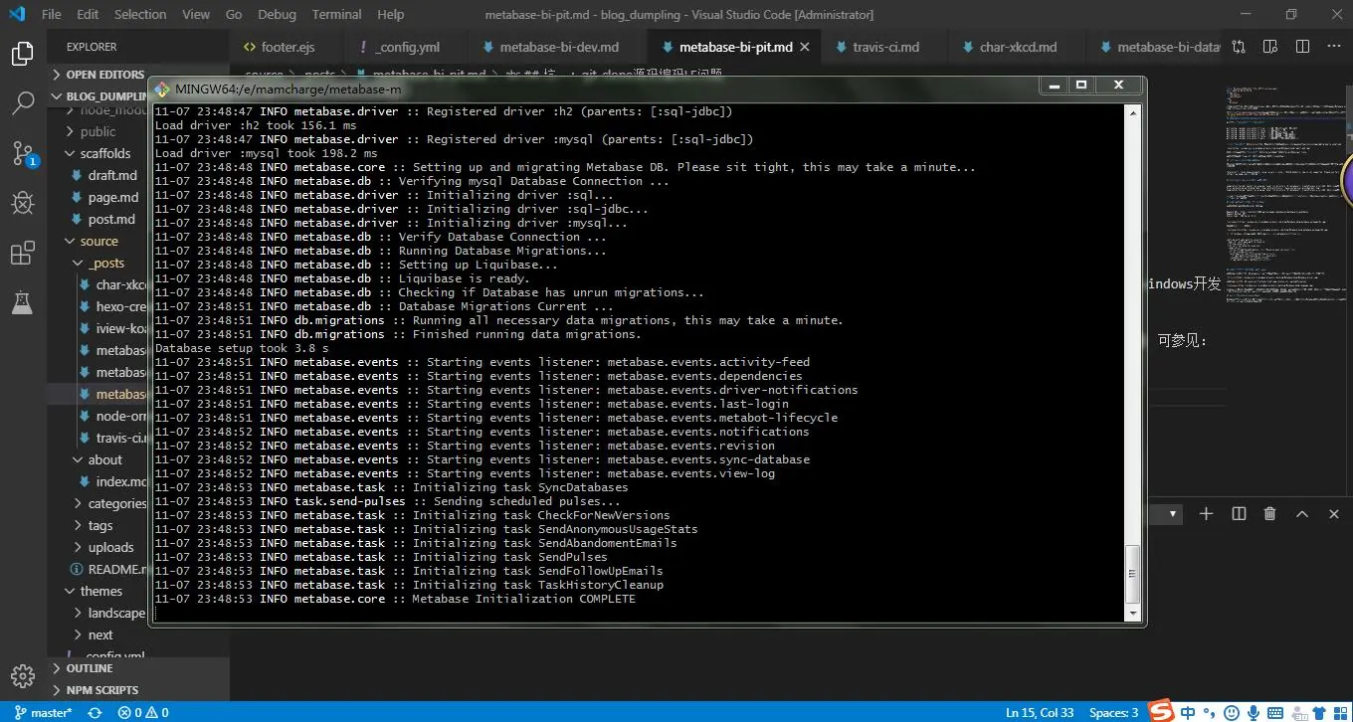1353x722 pixels.
Task: Kill the terminal using the trash icon
Action: 1269,513
